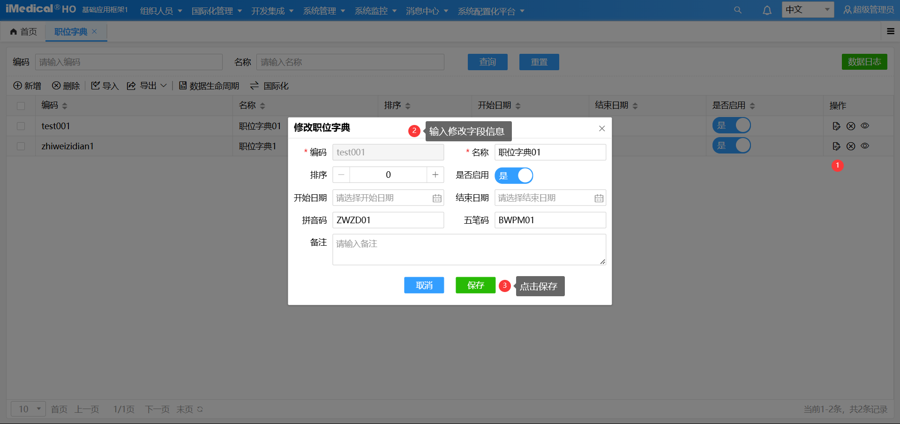The image size is (900, 424).
Task: Disable the 启用 switch for test001 row
Action: (732, 125)
